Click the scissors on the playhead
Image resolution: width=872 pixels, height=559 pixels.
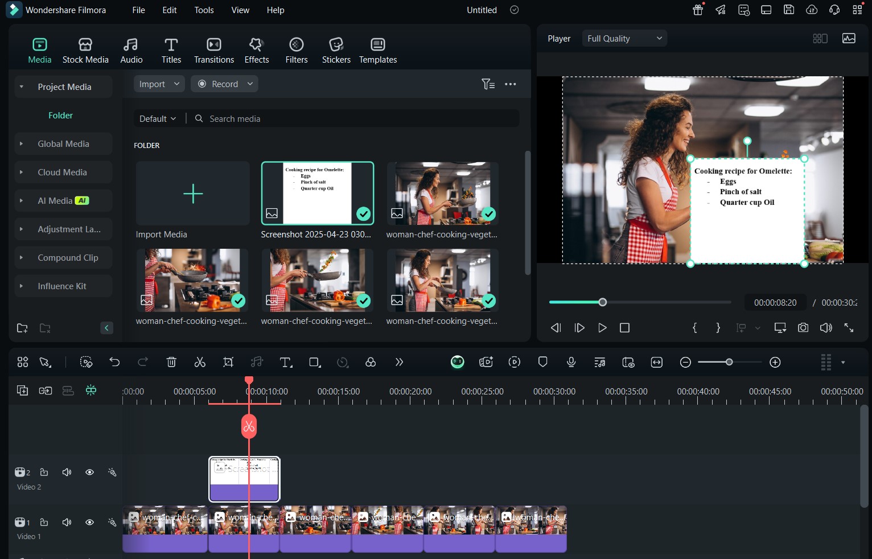pyautogui.click(x=249, y=426)
